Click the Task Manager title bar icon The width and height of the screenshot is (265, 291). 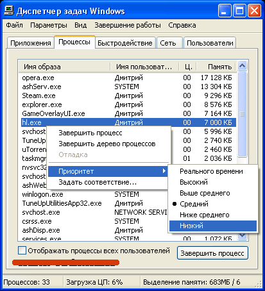[9, 10]
